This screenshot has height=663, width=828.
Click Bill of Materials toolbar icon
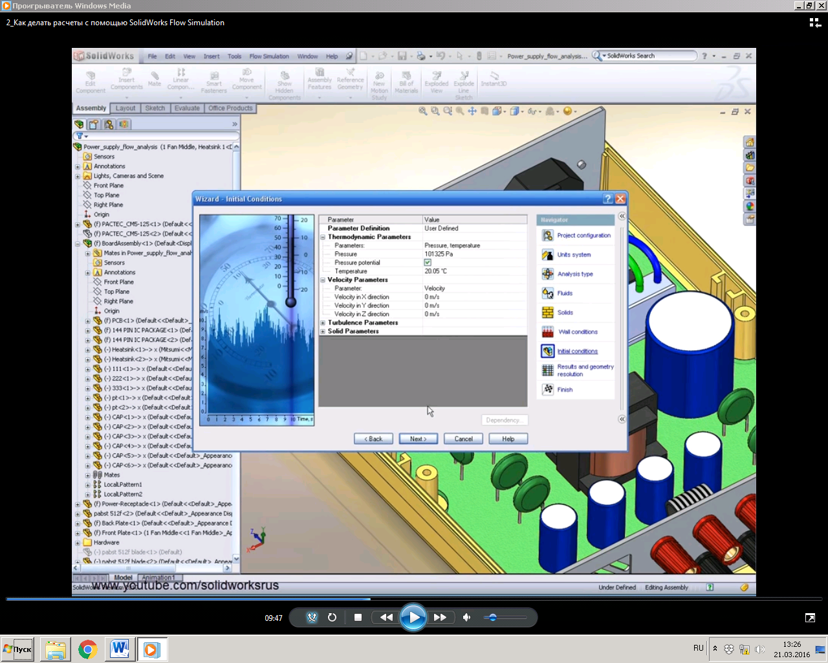(x=406, y=82)
